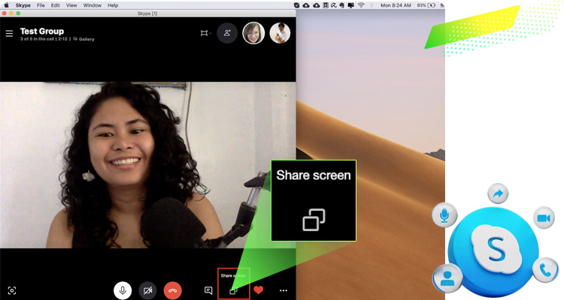Screen dimensions: 564x300
Task: Open the Apple menu
Action: click(6, 5)
